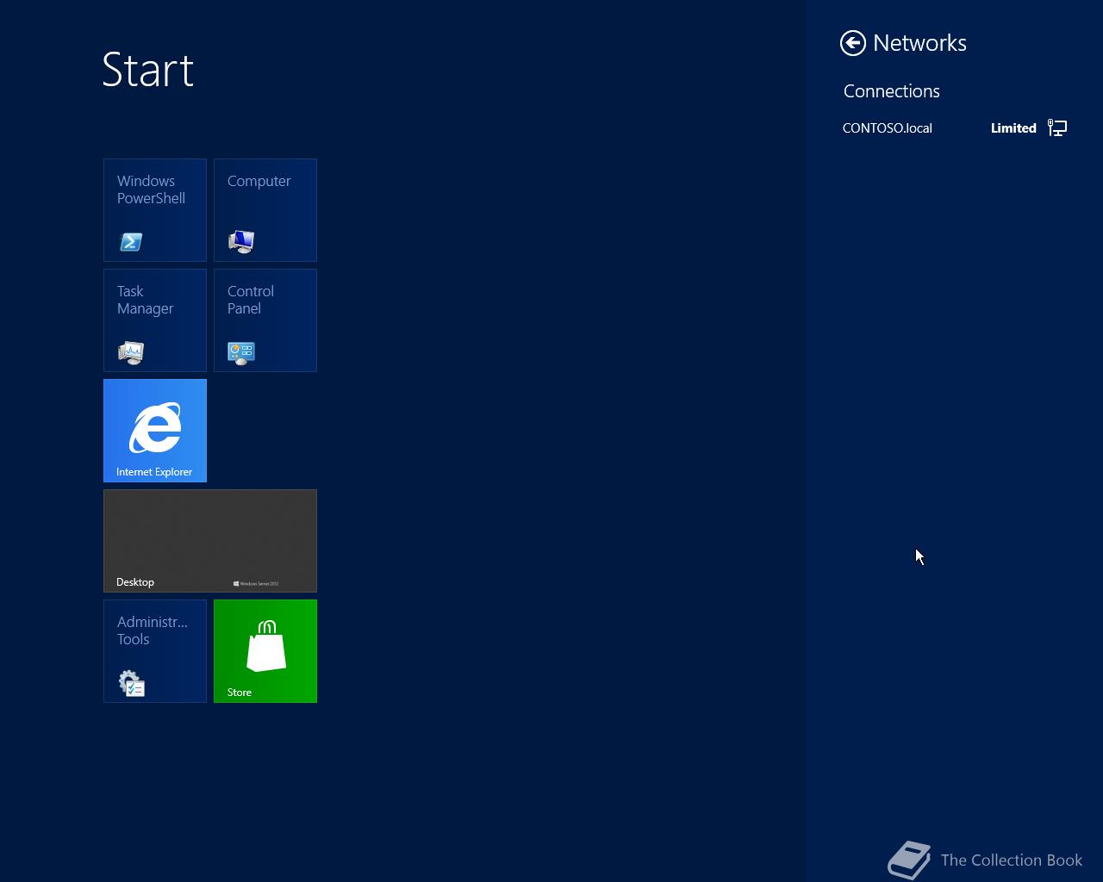Click the wired network icon beside Limited
This screenshot has width=1103, height=882.
[1057, 128]
